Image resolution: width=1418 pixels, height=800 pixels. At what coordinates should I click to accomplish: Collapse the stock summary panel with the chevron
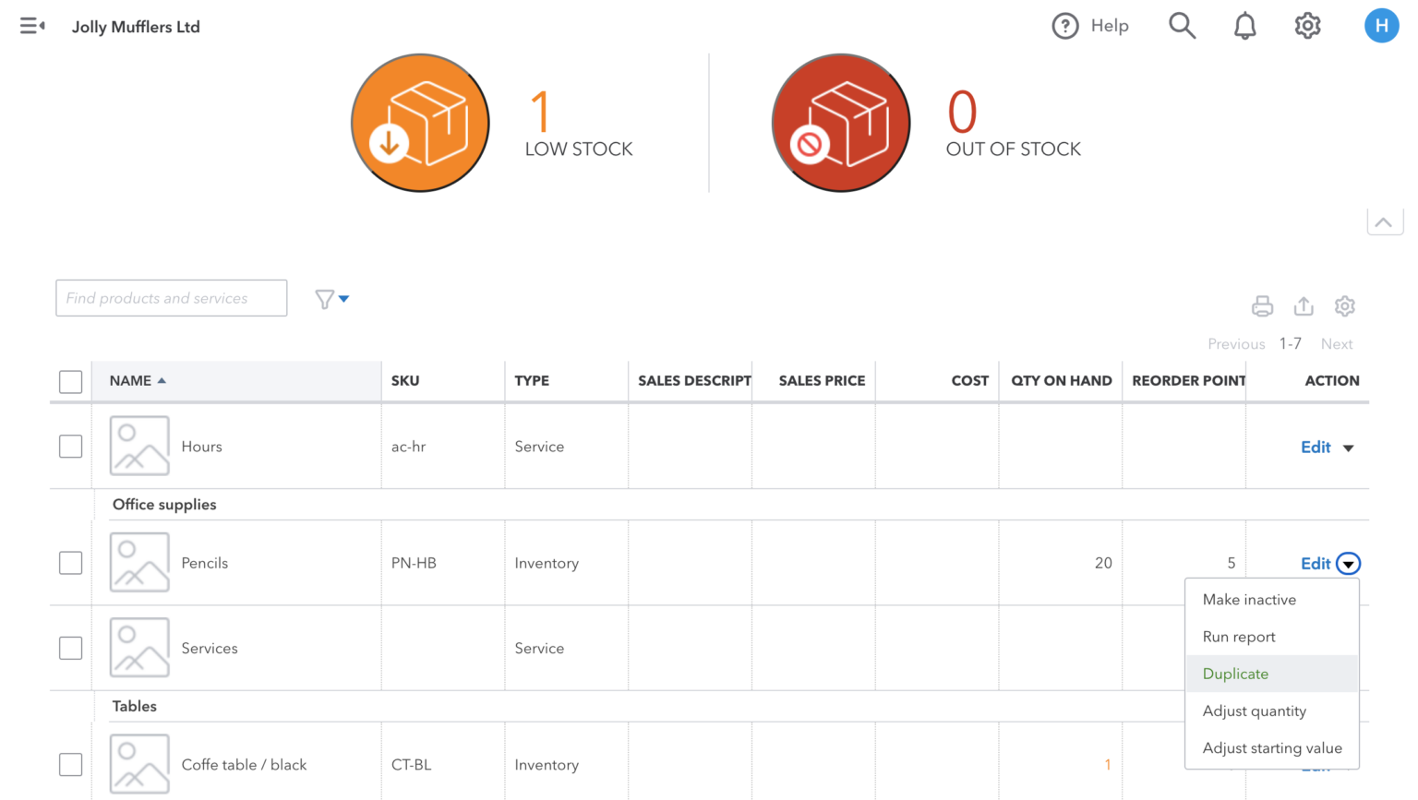1385,221
